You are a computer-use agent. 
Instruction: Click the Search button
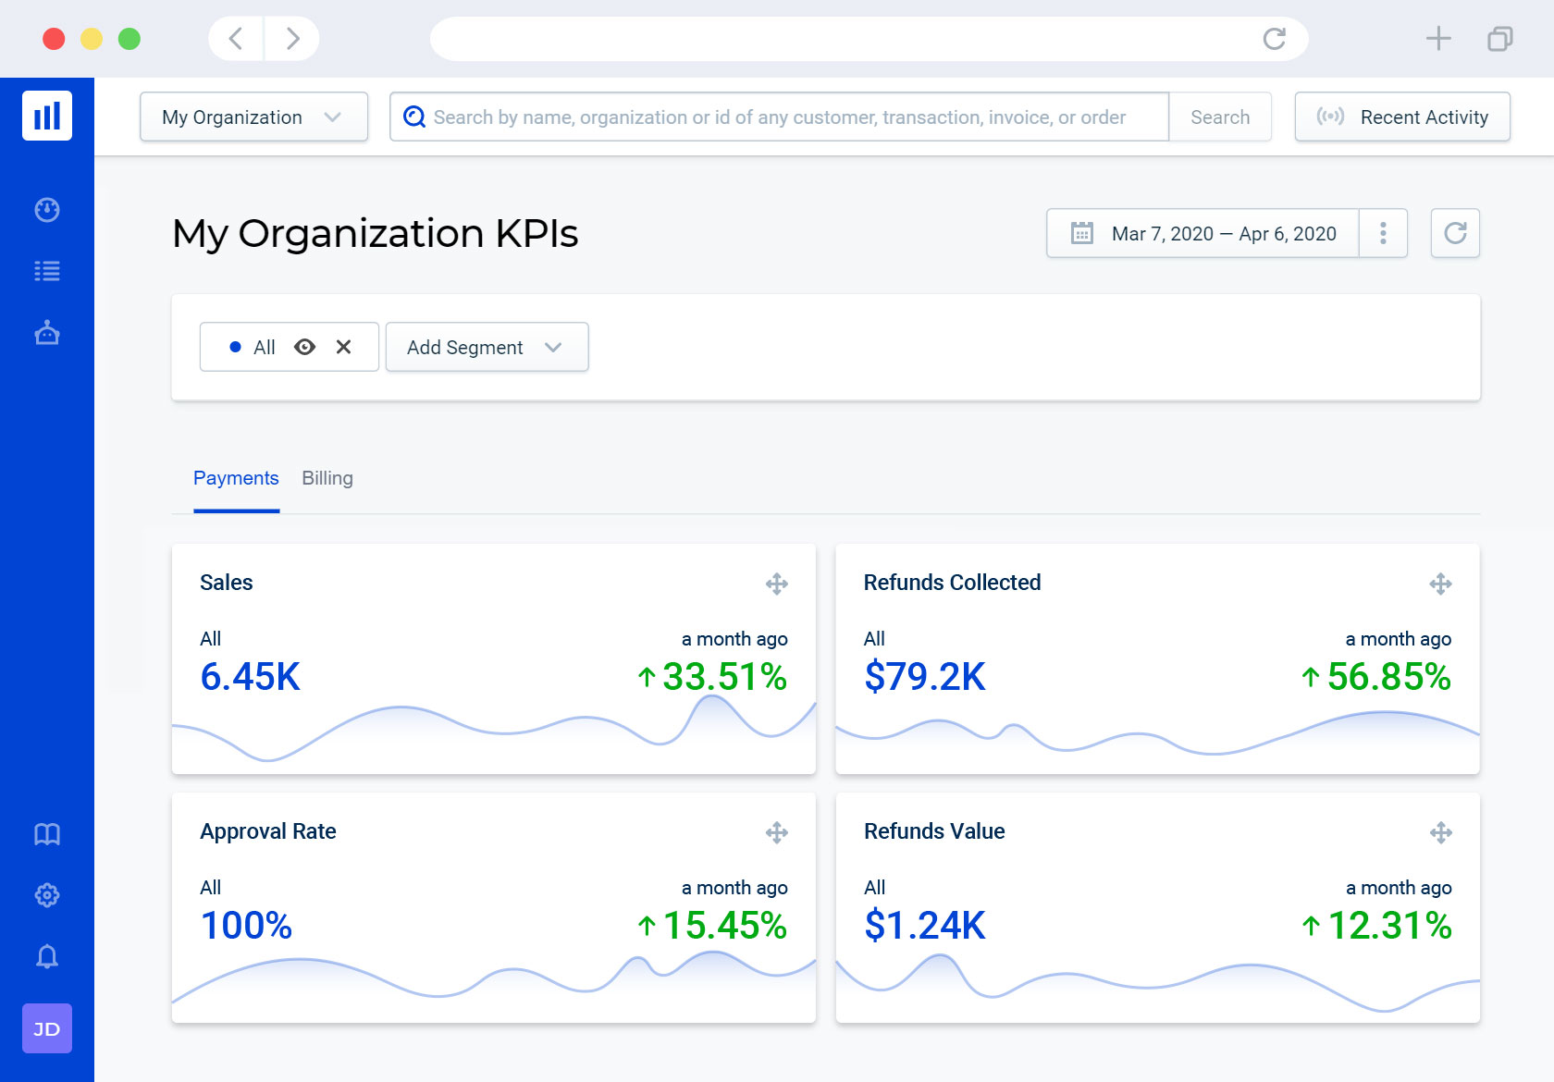(1219, 117)
